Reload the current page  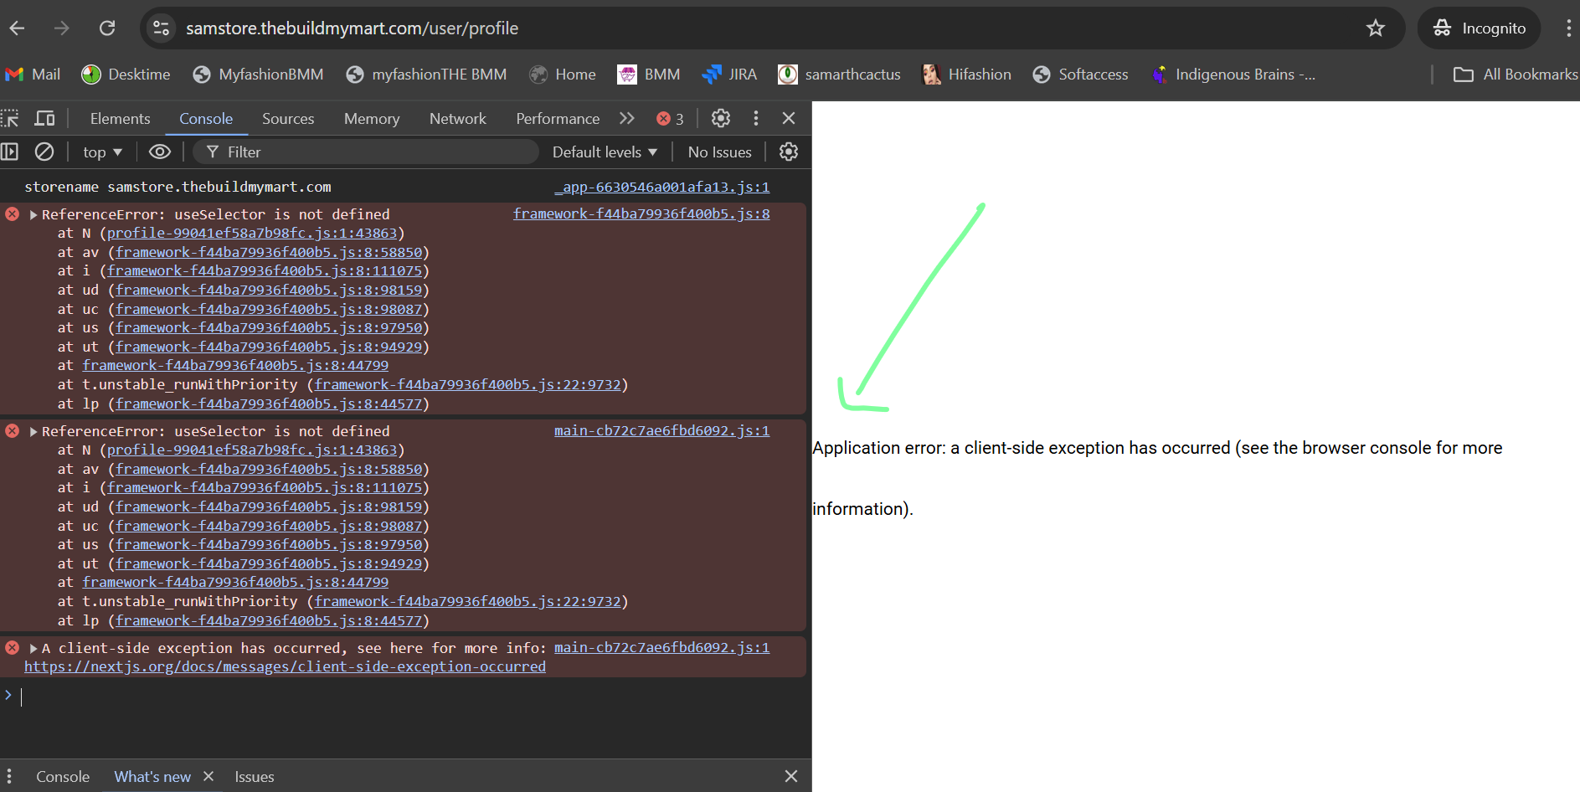[107, 28]
